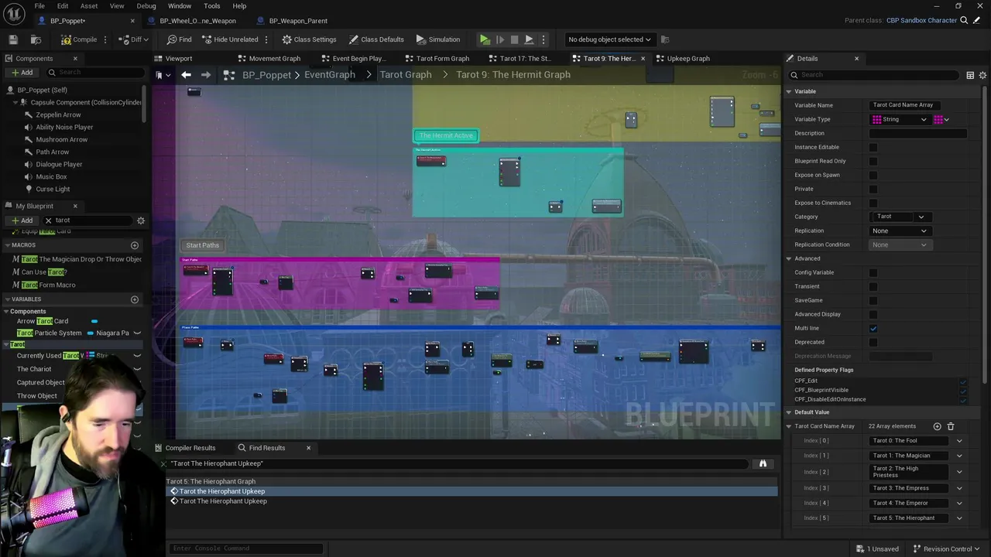Screen dimensions: 991x557
Task: Click the Details panel search field
Action: 875,75
